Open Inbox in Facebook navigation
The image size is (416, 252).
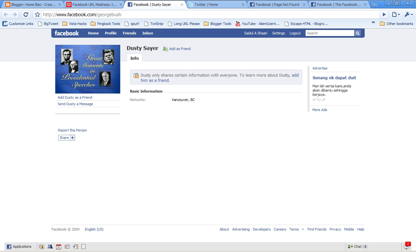(148, 33)
